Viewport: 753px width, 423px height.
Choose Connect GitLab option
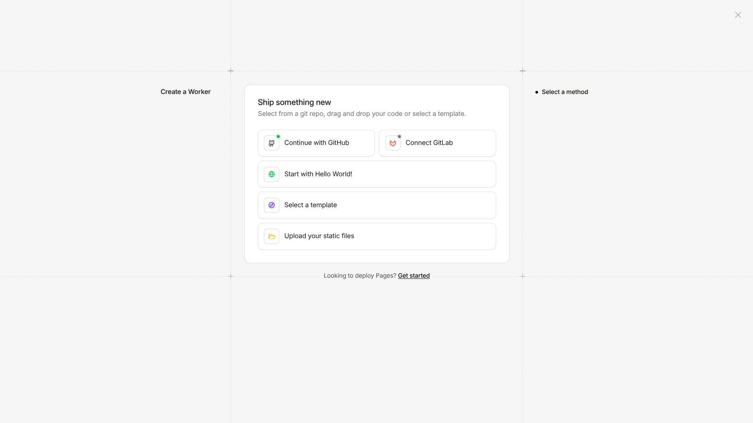click(429, 143)
